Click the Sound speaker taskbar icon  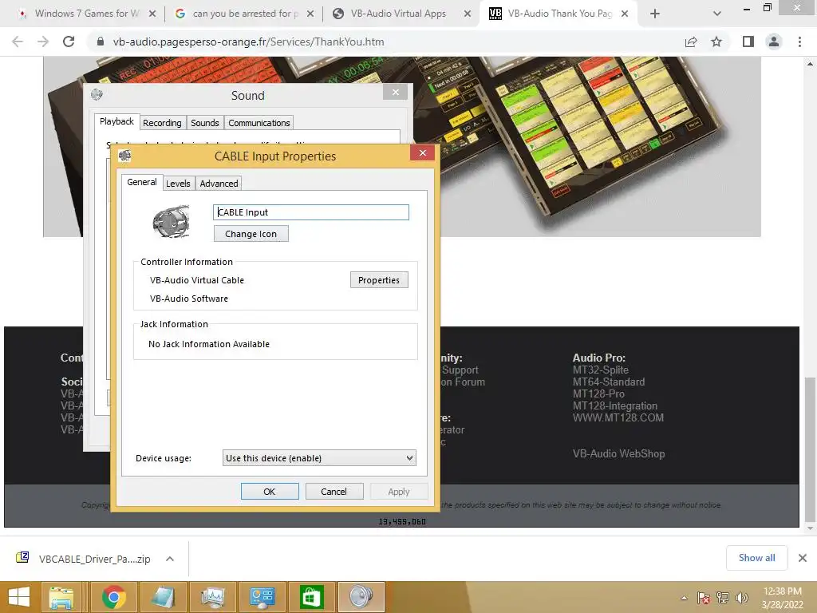(x=361, y=597)
